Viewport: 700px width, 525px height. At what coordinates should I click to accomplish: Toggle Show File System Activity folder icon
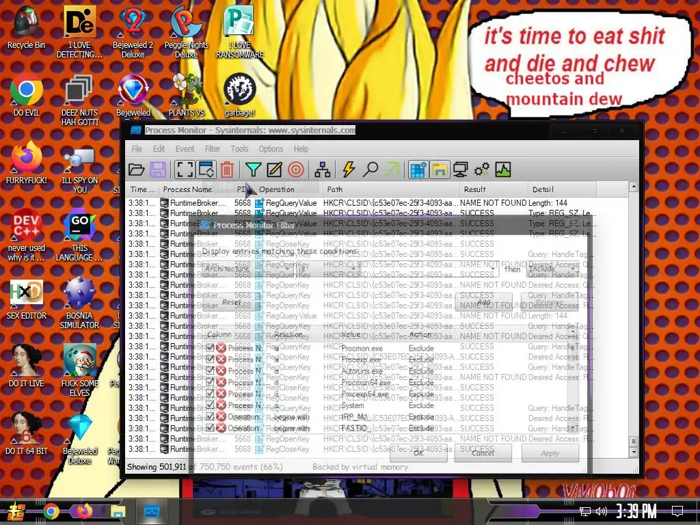(440, 170)
